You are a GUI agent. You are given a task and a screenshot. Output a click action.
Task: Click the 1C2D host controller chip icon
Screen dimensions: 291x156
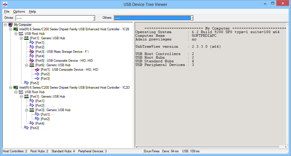[x=16, y=87]
